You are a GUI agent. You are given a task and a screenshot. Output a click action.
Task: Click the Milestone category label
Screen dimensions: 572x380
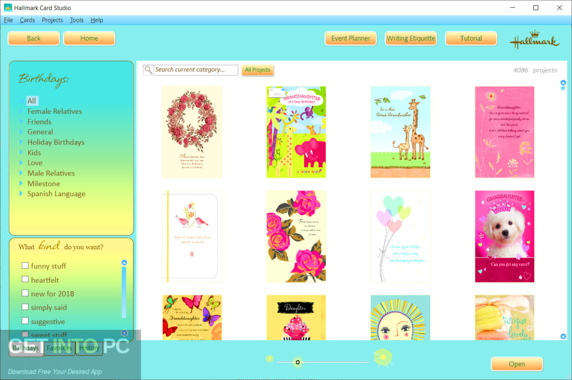pos(44,184)
